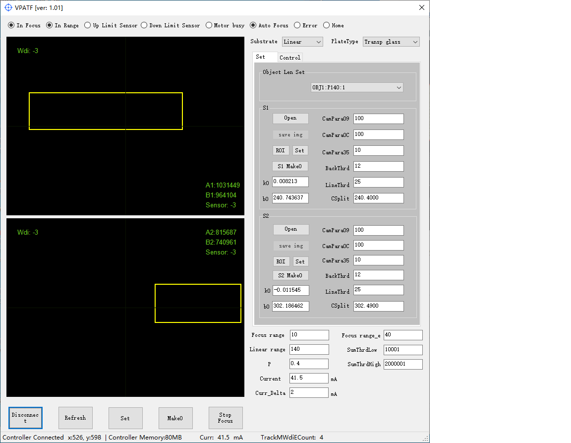Focus the S2 b0 field 302.186462
This screenshot has width=571, height=443.
(290, 306)
